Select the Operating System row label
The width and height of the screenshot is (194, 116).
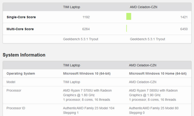pos(21,74)
